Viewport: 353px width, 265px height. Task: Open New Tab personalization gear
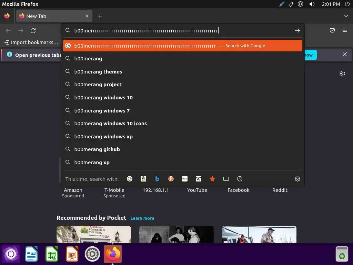[x=342, y=73]
